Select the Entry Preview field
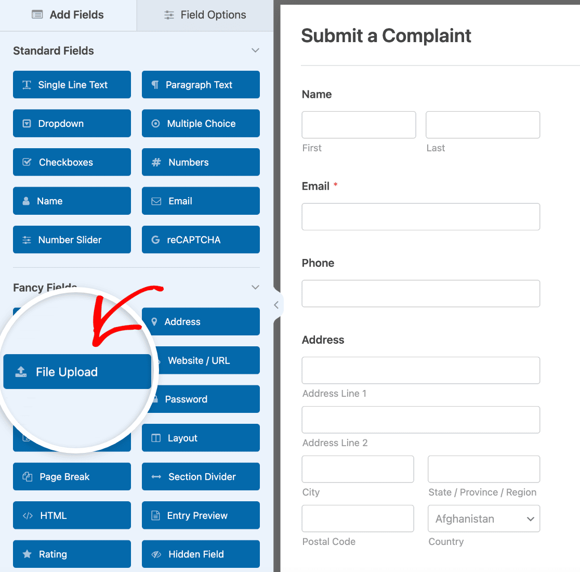 tap(201, 515)
